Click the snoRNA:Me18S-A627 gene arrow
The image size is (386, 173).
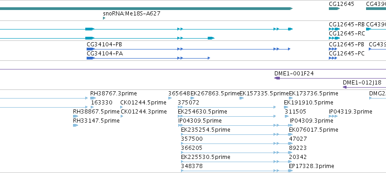tap(104, 18)
